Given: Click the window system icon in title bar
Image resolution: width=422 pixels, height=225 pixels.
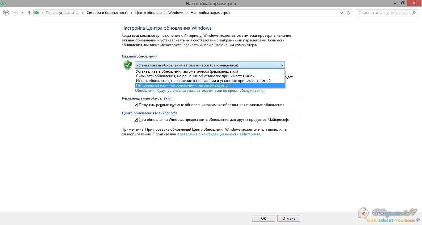Looking at the screenshot, I should (3, 3).
